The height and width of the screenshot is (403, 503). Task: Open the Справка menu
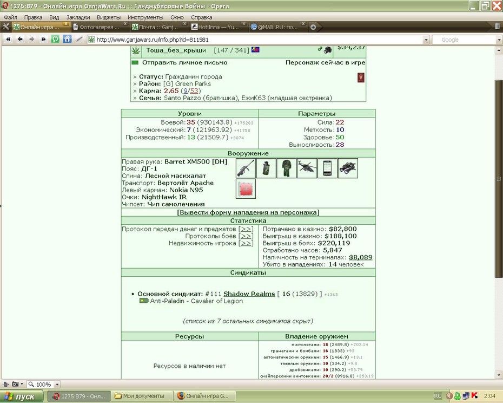coord(201,17)
